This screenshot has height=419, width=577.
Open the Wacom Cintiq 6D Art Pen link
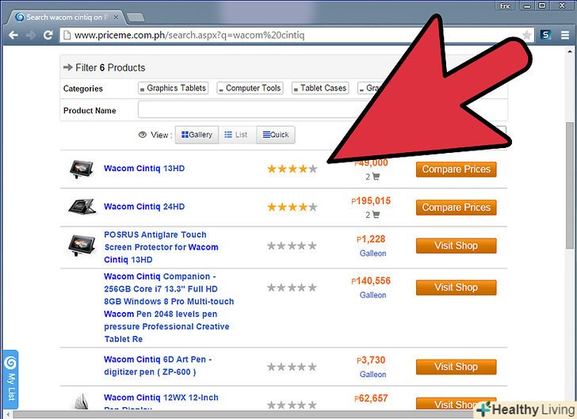pos(158,366)
